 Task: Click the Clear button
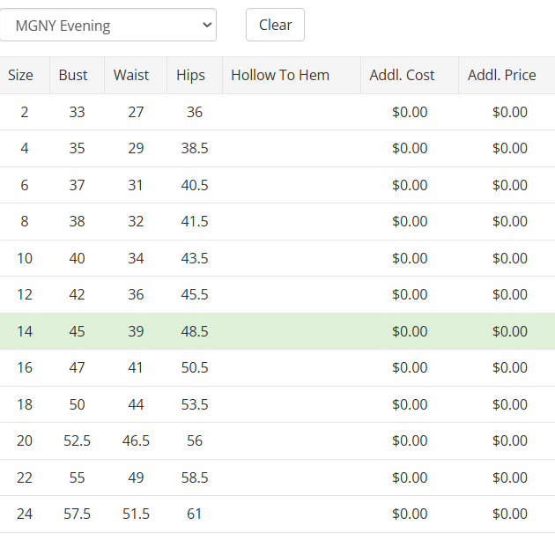275,26
